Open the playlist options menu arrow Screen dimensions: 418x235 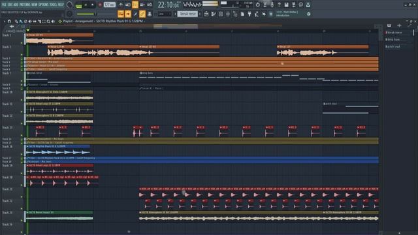(x=5, y=22)
